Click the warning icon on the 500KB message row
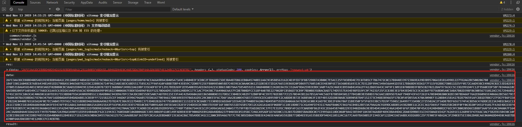 pyautogui.click(x=7, y=31)
